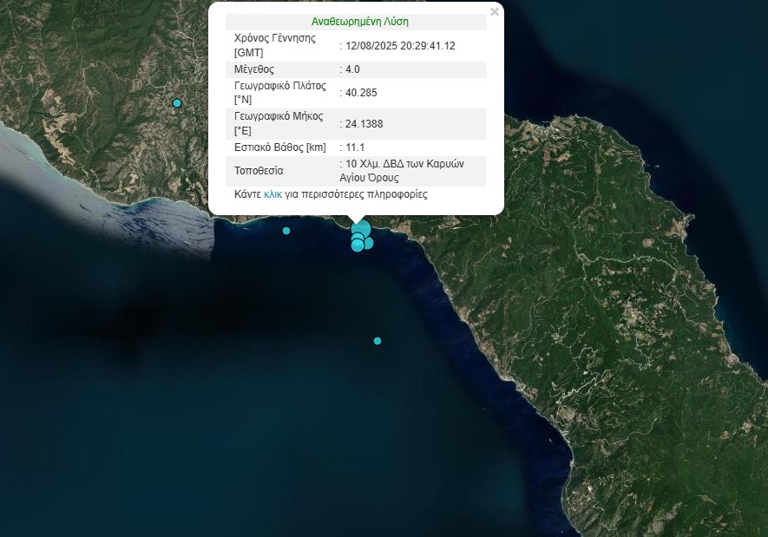This screenshot has height=537, width=768.
Task: Select the inland earthquake marker in the northwest
Action: (177, 103)
